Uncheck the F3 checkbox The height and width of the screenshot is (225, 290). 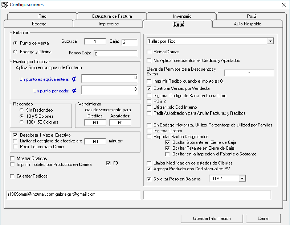(108, 163)
